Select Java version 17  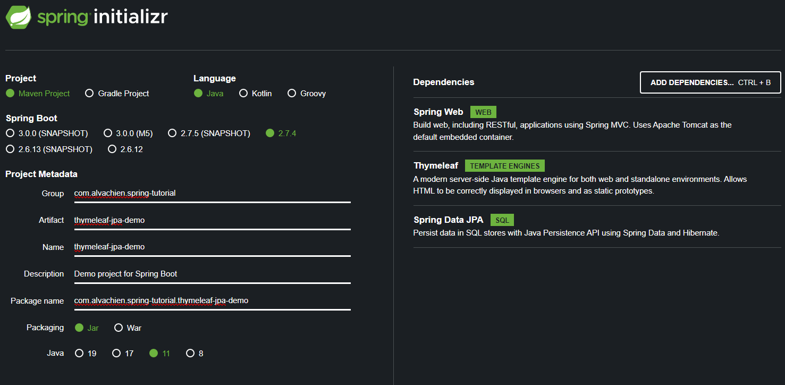123,353
